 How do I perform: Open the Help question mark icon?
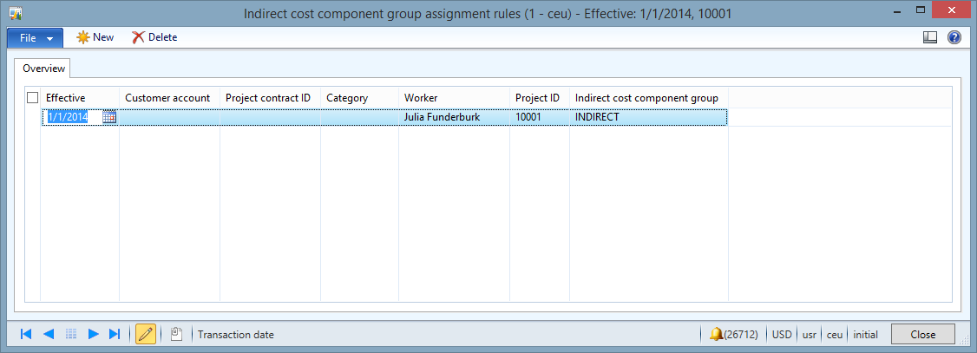point(954,37)
